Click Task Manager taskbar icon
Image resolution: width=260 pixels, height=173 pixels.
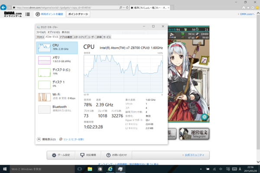[120, 169]
